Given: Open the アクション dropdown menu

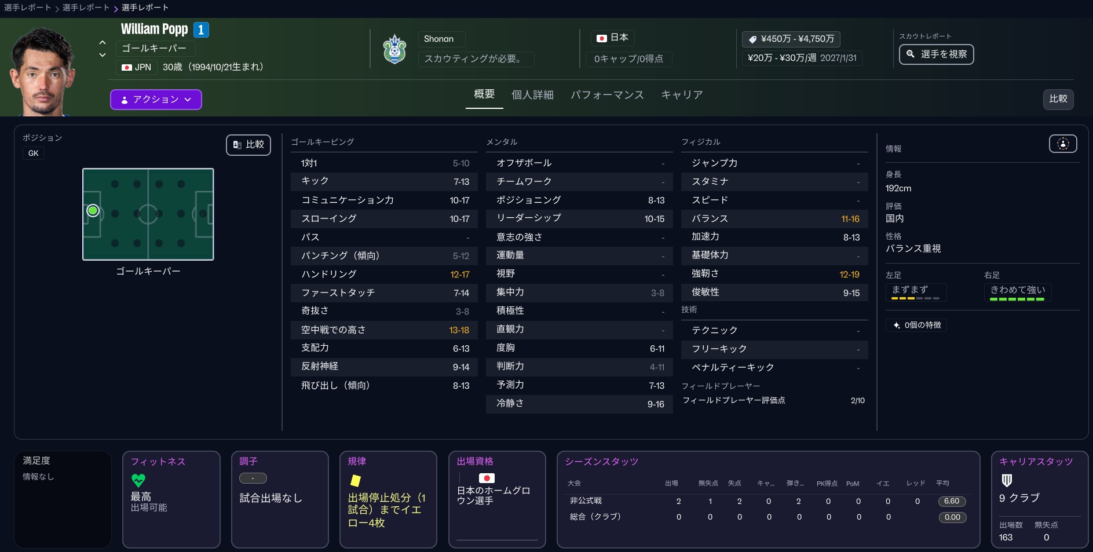Looking at the screenshot, I should (156, 100).
